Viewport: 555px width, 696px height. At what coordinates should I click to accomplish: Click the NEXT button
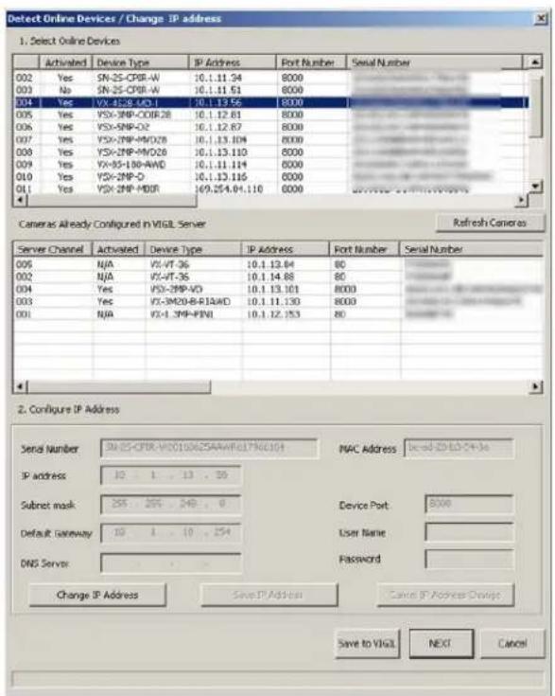(441, 643)
